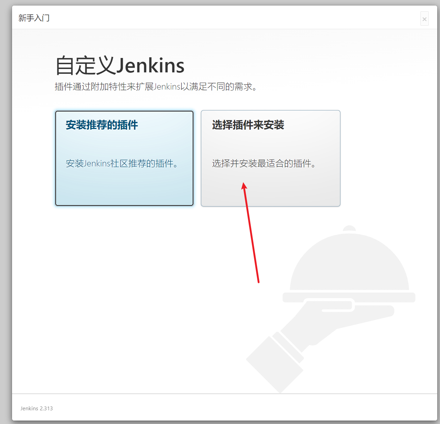Screen dimensions: 440x424
Task: Click the 插件通过附加特性来扩展Jenkins subtitle text
Action: 156,86
